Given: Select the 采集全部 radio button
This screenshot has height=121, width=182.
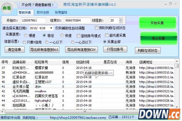Looking at the screenshot, I should pyautogui.click(x=104, y=42).
